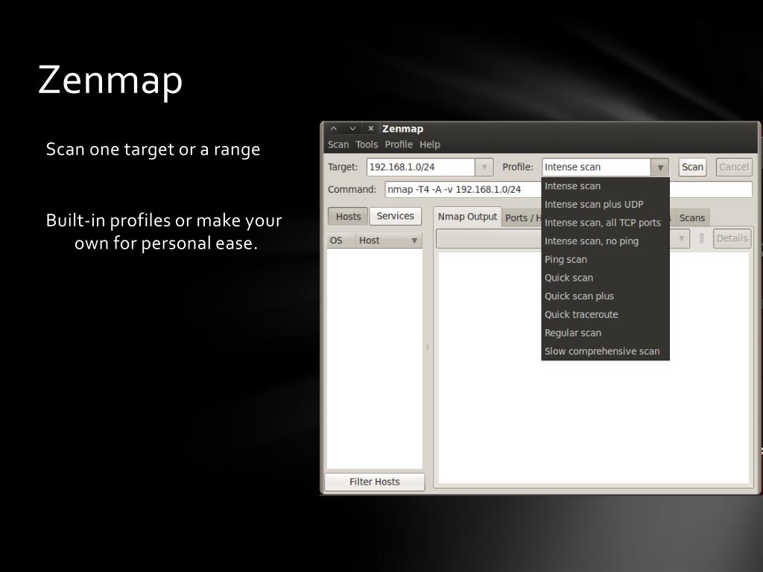Switch to the Ports / Hosts tab
Viewport: 763px width, 572px height.
pos(522,218)
